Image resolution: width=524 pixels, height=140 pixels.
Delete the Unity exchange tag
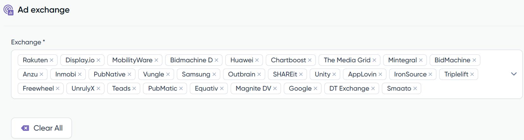click(334, 74)
